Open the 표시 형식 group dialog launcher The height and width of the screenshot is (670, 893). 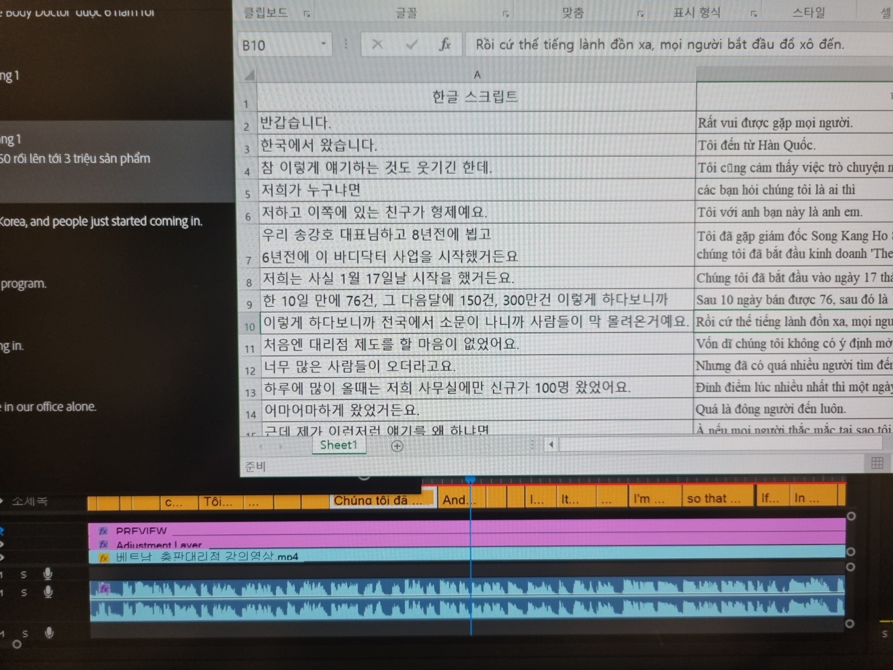click(x=753, y=13)
